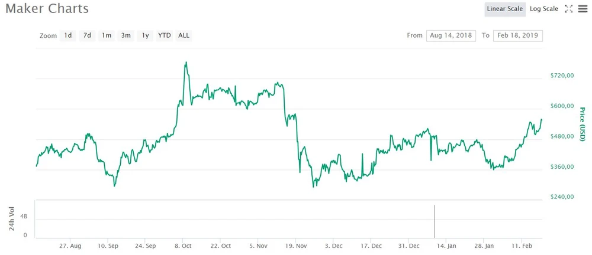Click the volume spike bar in January
This screenshot has height=255, width=592.
435,221
